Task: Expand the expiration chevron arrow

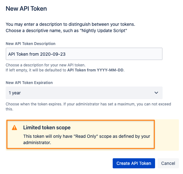Action: coord(156,93)
